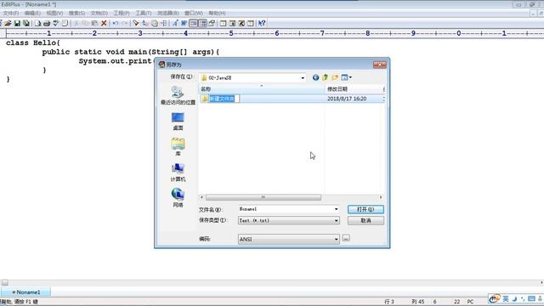Open the 帮助(H) menu
Viewport: 544px width, 306px height.
coord(217,14)
